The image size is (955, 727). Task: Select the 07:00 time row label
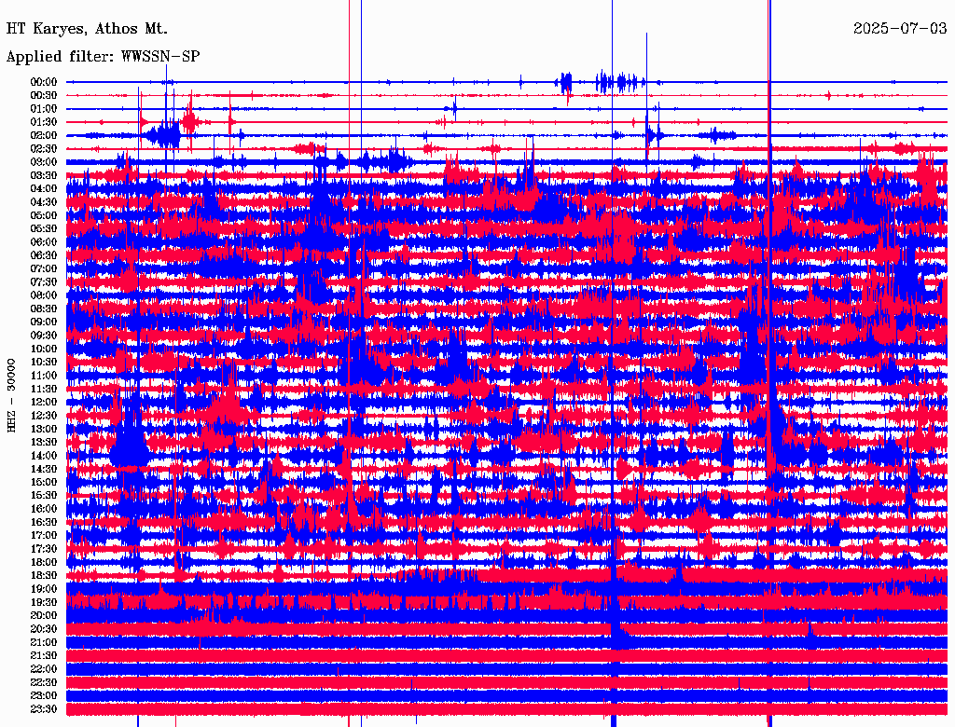click(x=44, y=269)
